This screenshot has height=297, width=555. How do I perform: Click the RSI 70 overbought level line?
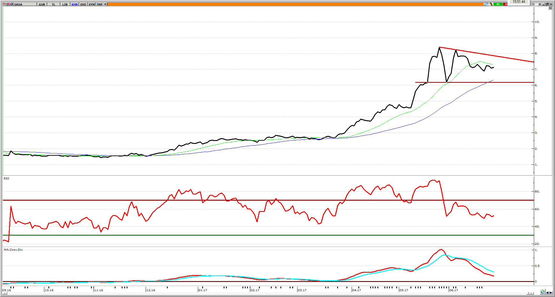[x=268, y=200]
